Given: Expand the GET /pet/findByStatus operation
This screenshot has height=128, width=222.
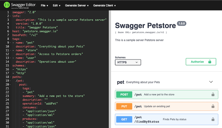Looking at the screenshot, I should pos(173,119).
